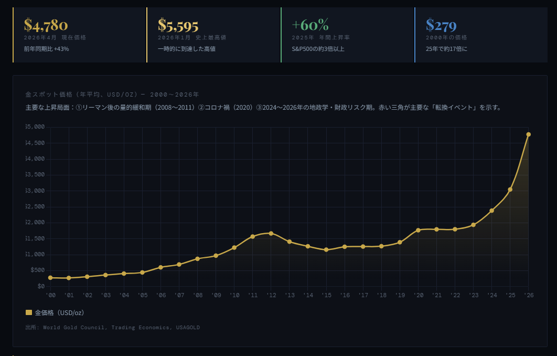557x356 pixels.
Task: Click the 2026 data point on chart
Action: [x=528, y=134]
